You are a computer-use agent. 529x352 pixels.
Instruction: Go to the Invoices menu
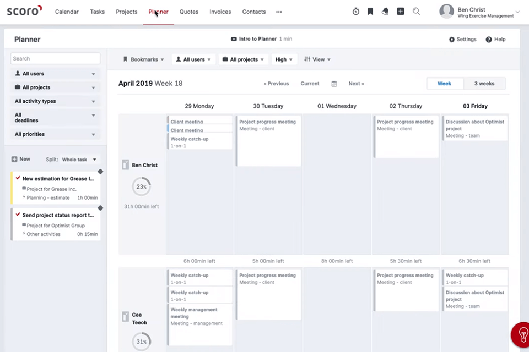(x=220, y=12)
